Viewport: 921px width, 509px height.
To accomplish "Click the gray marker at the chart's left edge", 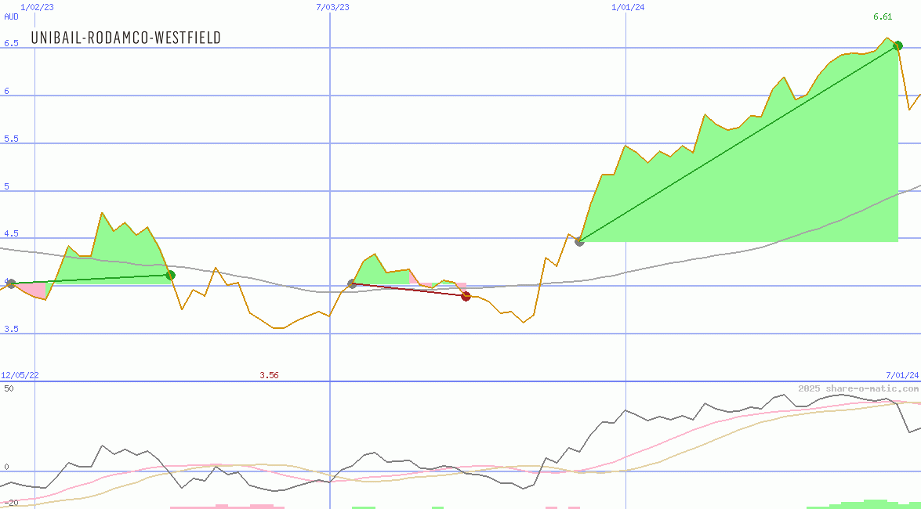I will [10, 283].
